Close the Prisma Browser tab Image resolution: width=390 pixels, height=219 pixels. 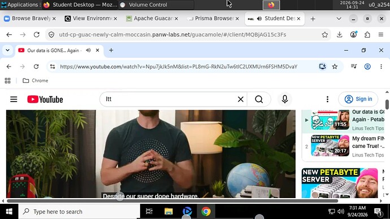point(237,19)
